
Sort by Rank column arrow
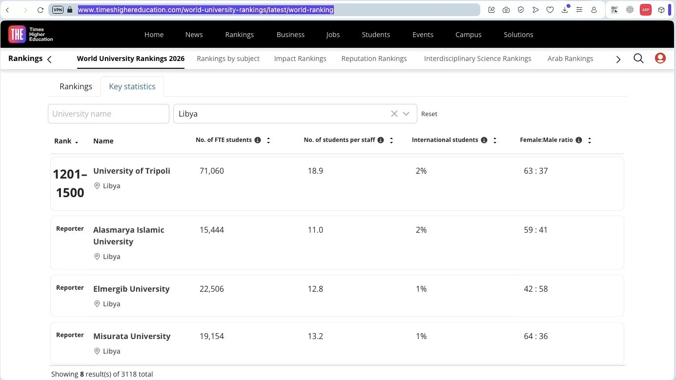click(77, 141)
